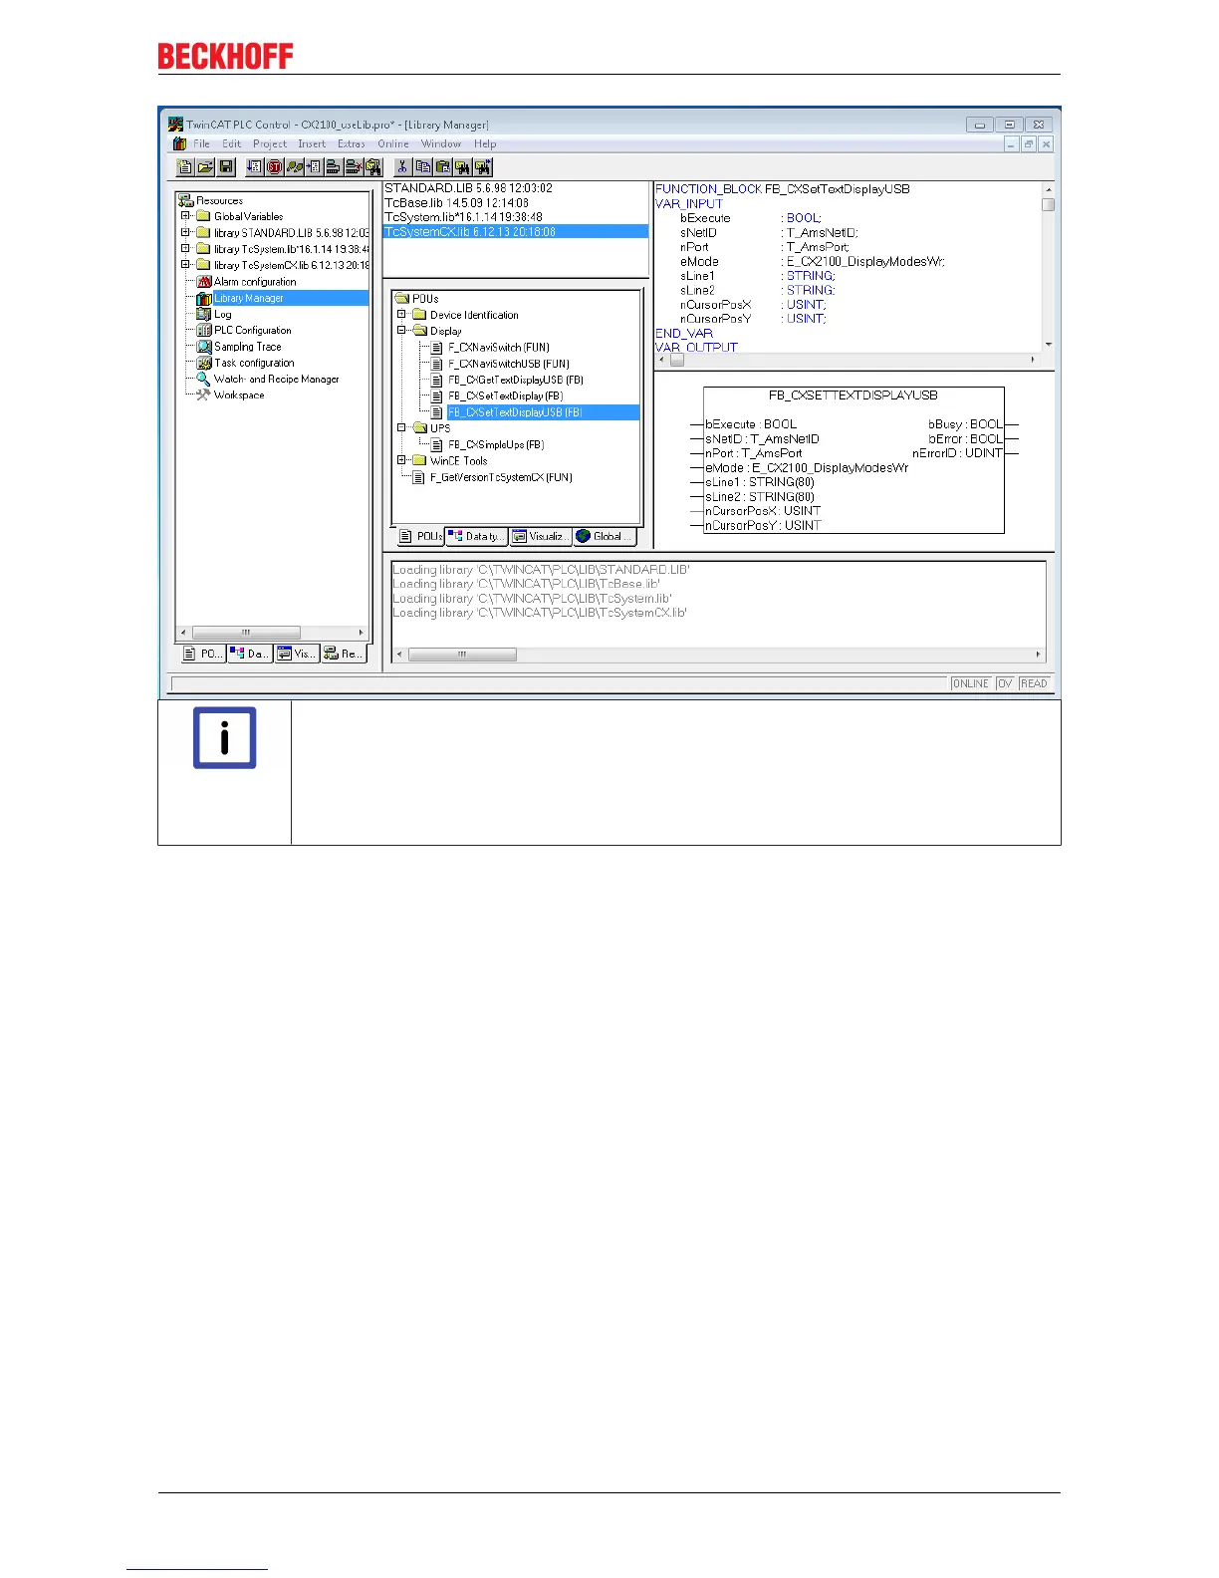Click the declaration pane vertical scrollbar down arrow

pos(1048,345)
